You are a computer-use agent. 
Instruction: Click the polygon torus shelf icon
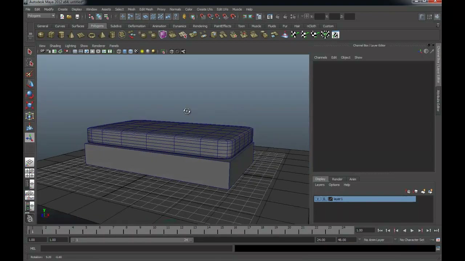click(92, 35)
